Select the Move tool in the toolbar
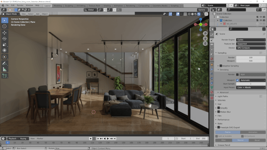 click(5, 32)
